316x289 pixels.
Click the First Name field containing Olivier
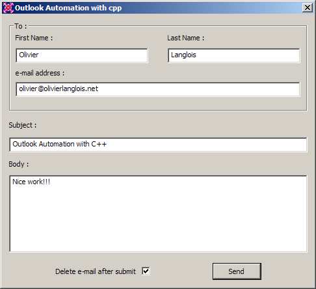click(82, 55)
